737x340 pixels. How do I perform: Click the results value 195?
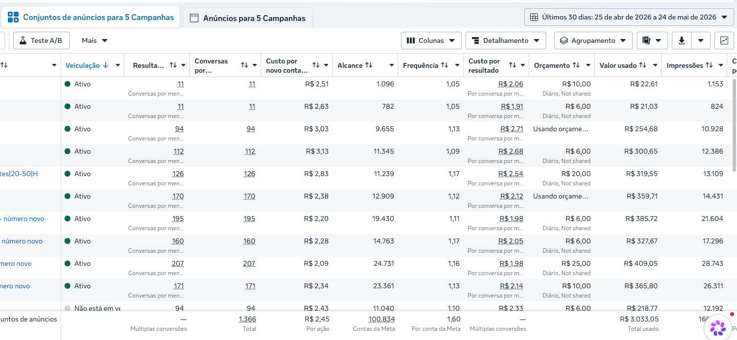178,219
